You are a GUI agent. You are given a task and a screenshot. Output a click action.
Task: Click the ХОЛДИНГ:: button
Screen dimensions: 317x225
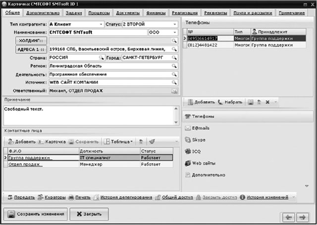tap(31, 41)
